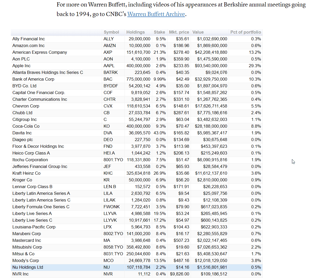Click Coca-Cola Co value $28,188,000,000
Viewport: 309px width, 278px height.
click(x=211, y=126)
